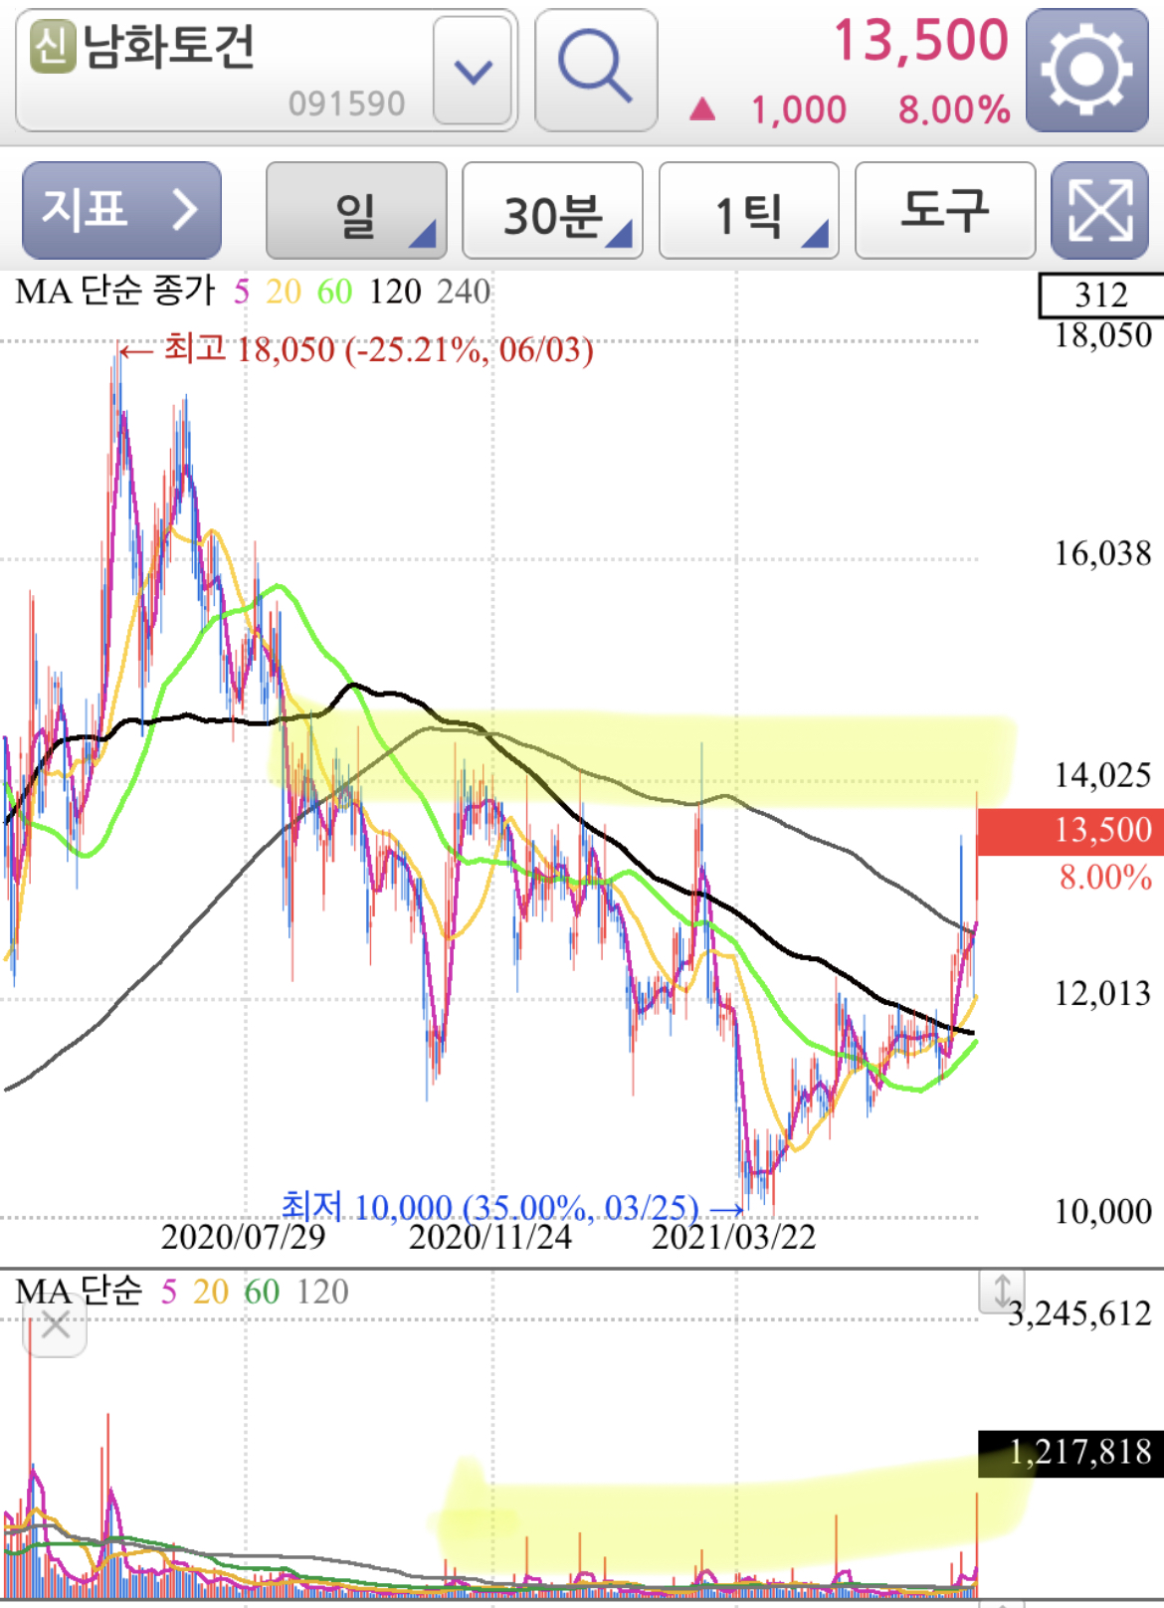
Task: Tap the 16,038 axis price label
Action: click(1103, 554)
